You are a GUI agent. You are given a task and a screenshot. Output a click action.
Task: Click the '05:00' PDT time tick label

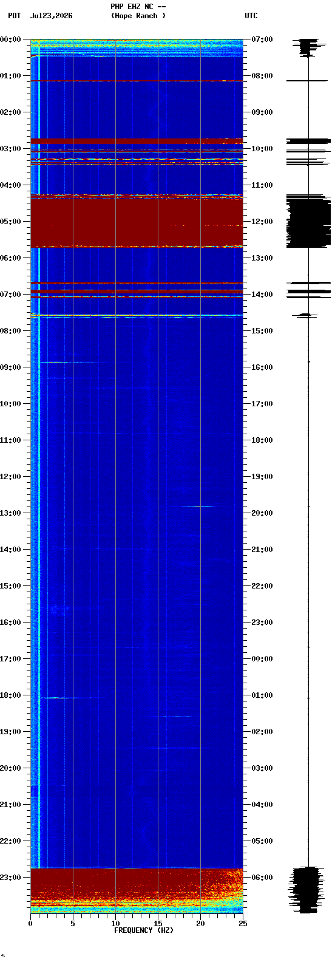(x=10, y=222)
